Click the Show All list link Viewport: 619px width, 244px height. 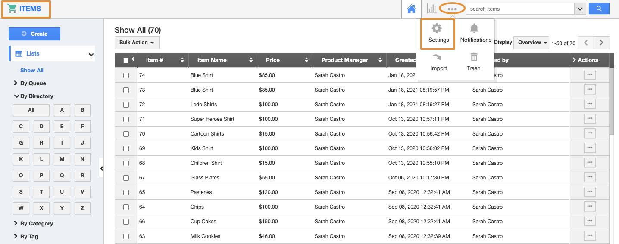(32, 71)
